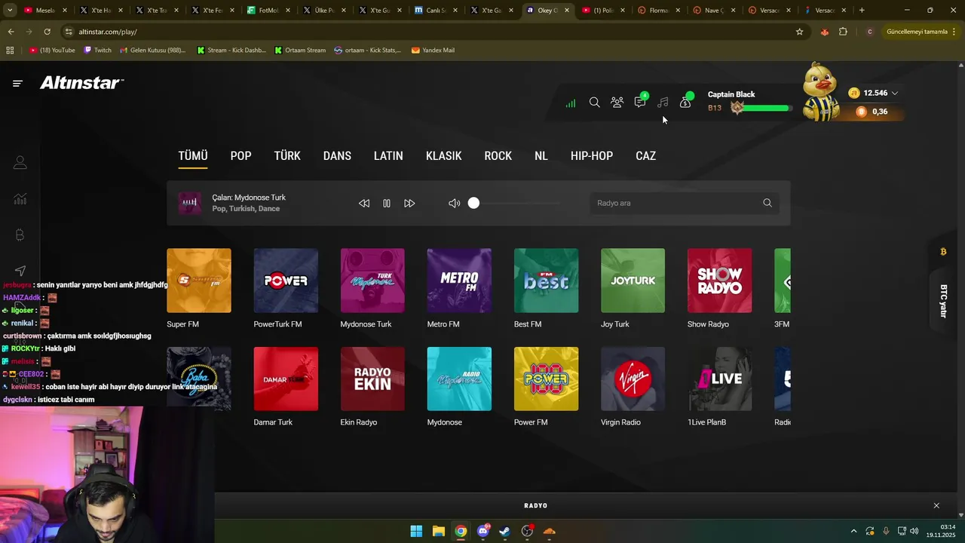Click the Bitcoin icon in left sidebar
Viewport: 965px width, 543px height.
[x=20, y=235]
